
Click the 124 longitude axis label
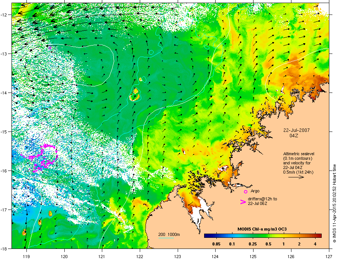pos(215,256)
